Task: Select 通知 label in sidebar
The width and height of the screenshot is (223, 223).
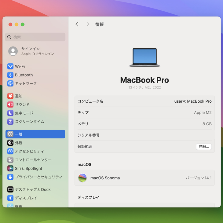Action: point(19,96)
